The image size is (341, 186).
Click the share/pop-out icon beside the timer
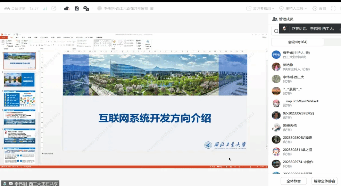pyautogui.click(x=53, y=8)
